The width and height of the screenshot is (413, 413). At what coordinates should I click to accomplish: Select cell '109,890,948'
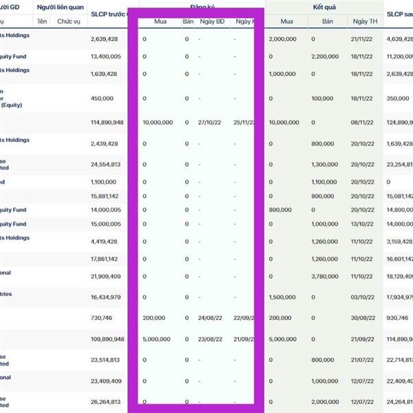coord(107,339)
